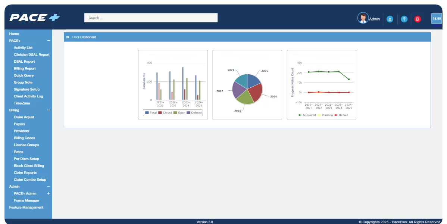Click the blue user account icon
Screen dimensions: 447x224
[390, 19]
